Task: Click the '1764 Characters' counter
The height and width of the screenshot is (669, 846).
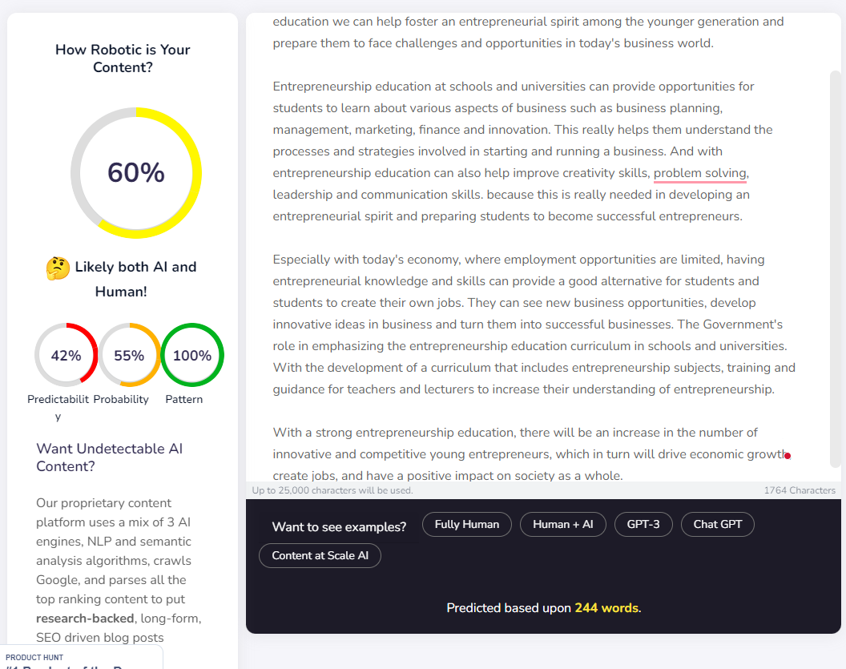Action: click(799, 490)
